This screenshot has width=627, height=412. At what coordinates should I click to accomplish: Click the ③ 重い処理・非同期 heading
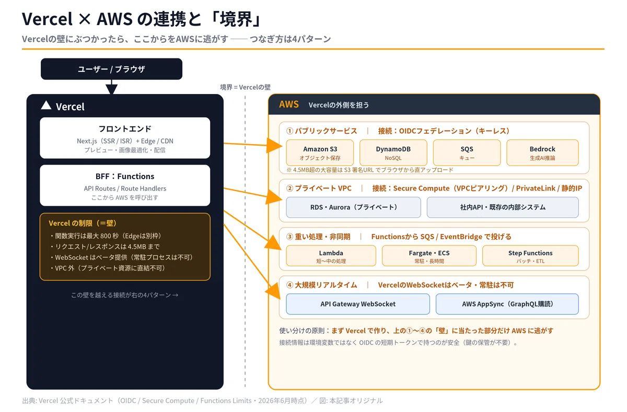click(318, 237)
